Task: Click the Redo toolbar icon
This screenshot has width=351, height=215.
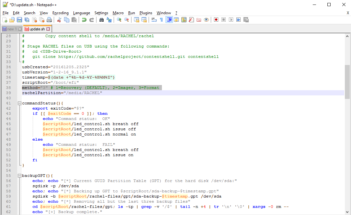Action: 92,20
